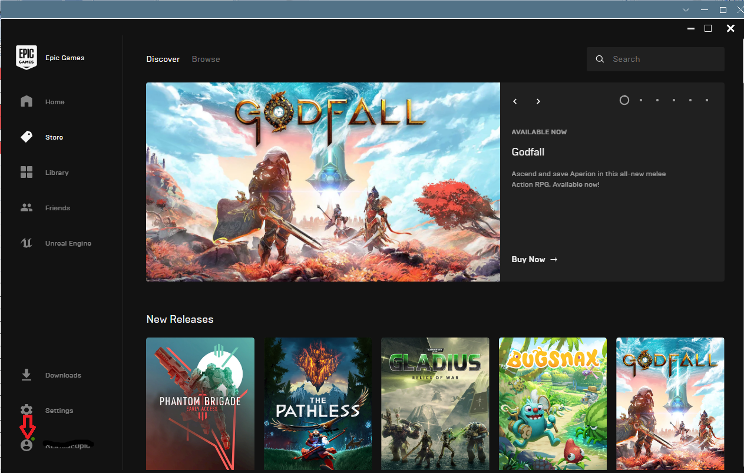Select the fifth carousel indicator dot
The height and width of the screenshot is (473, 744).
point(690,100)
